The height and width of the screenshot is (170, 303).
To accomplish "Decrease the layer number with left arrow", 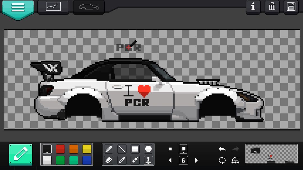I will tap(170, 160).
